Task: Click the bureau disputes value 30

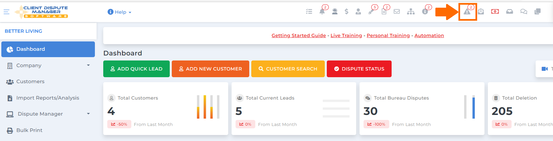Action: pyautogui.click(x=371, y=111)
